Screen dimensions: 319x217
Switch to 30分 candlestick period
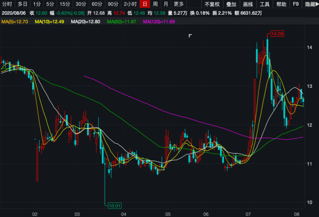click(81, 4)
